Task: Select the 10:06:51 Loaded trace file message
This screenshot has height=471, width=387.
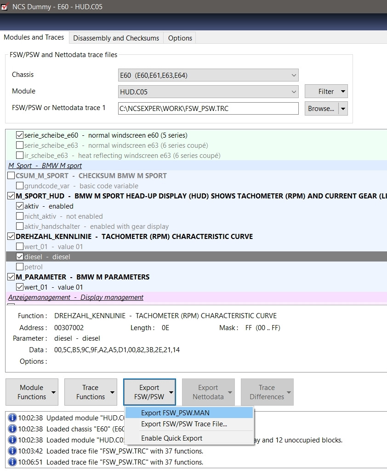Action: pyautogui.click(x=125, y=462)
